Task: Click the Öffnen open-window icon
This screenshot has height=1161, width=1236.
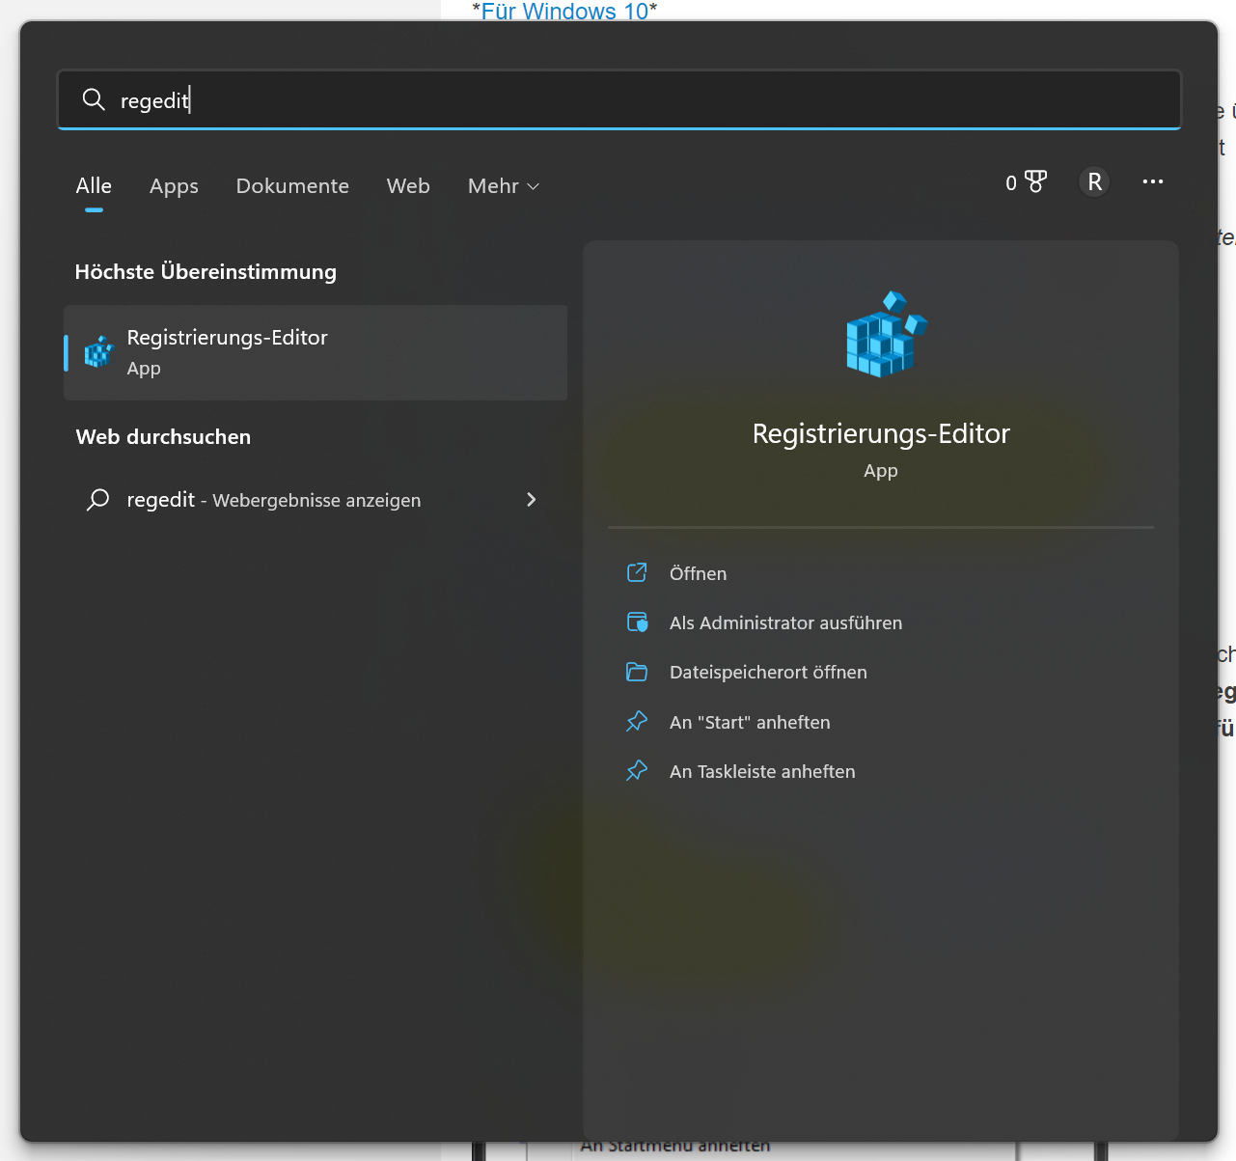Action: 637,573
